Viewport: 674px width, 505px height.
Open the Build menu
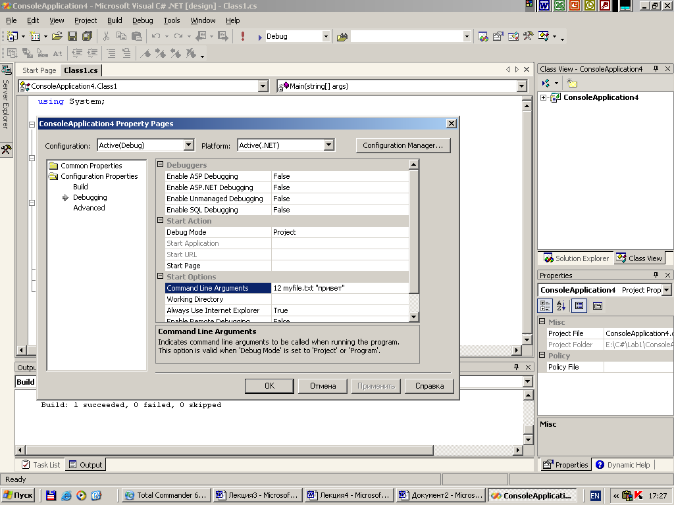coord(115,20)
